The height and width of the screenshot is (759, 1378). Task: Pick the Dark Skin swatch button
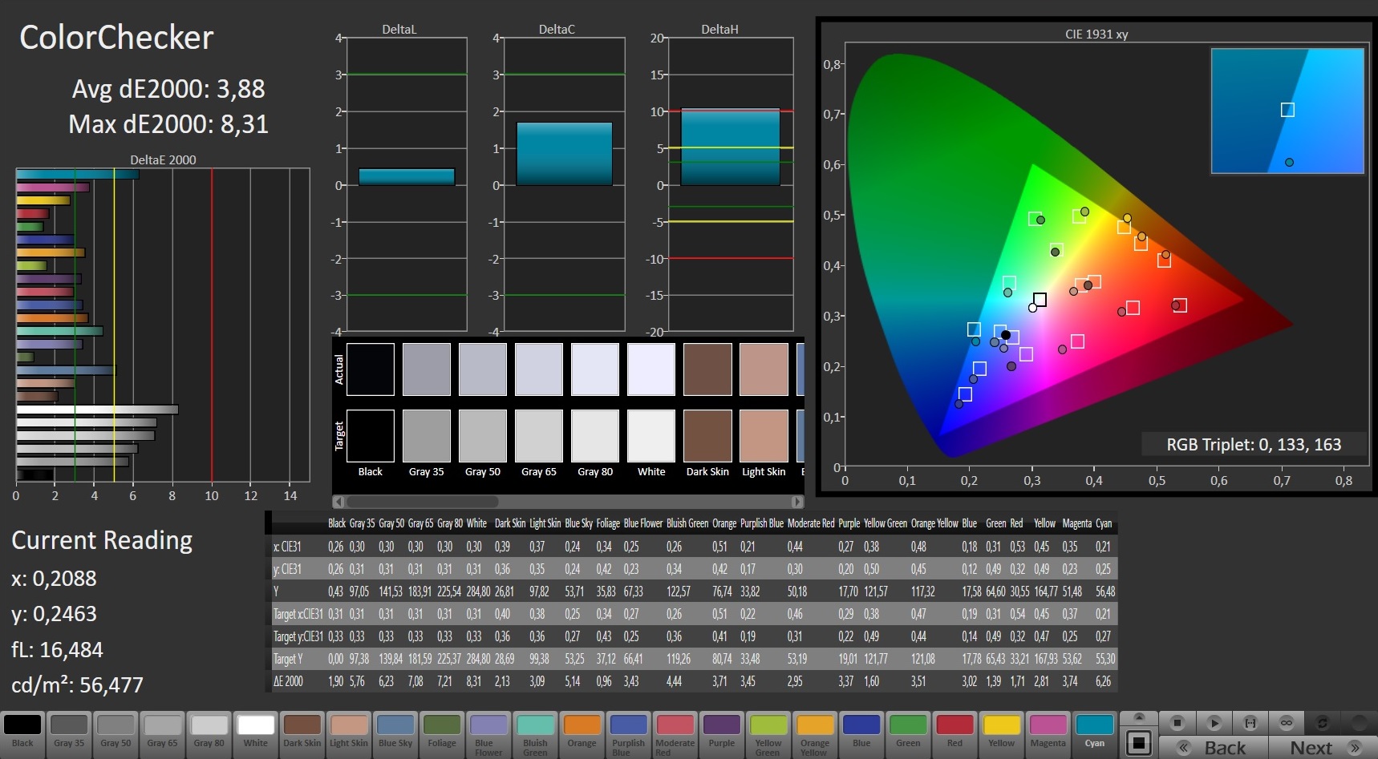click(x=302, y=734)
